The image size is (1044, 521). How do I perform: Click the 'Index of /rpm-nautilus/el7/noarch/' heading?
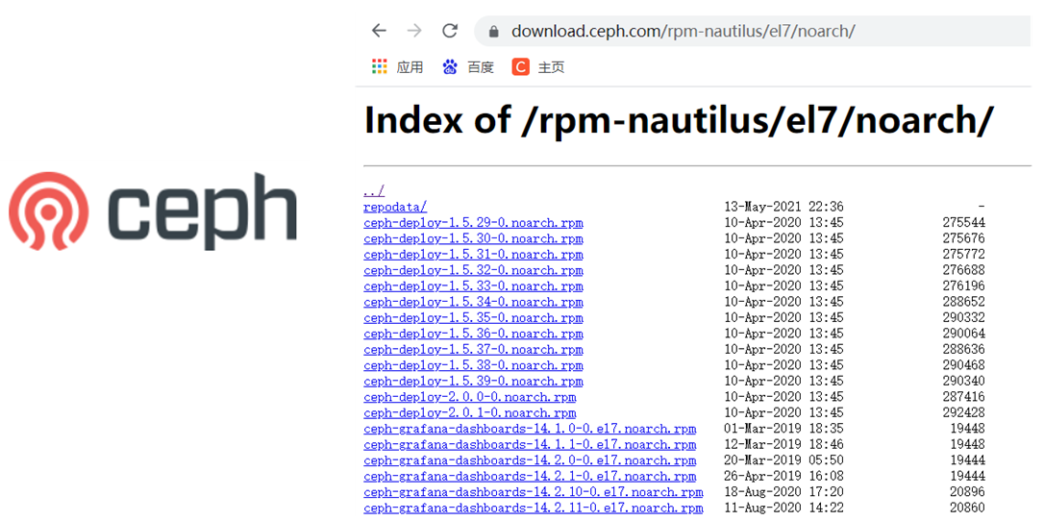(x=679, y=120)
